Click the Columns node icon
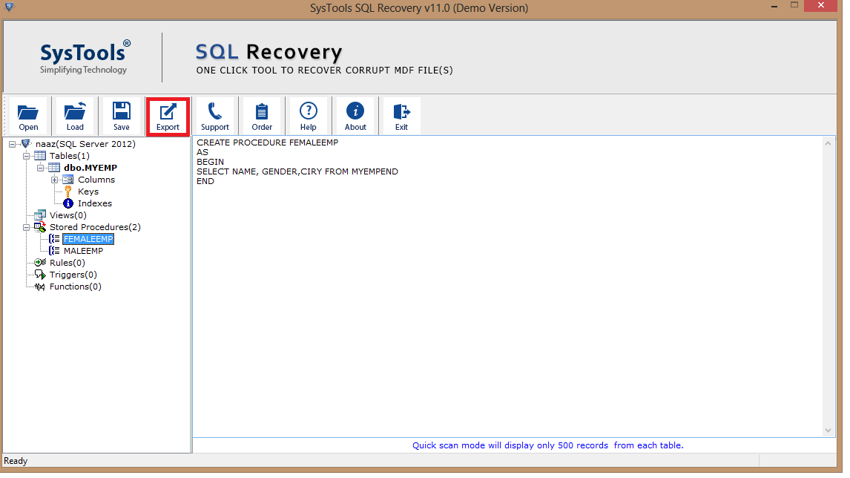The height and width of the screenshot is (478, 850). (67, 180)
